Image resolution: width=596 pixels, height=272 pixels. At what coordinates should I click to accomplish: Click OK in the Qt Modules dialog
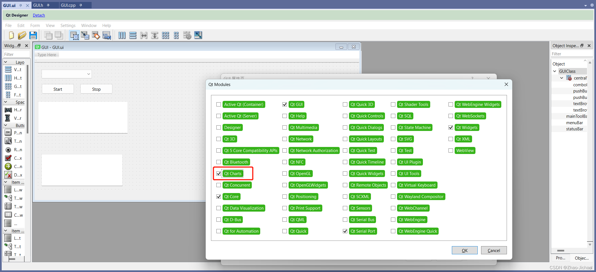point(464,250)
